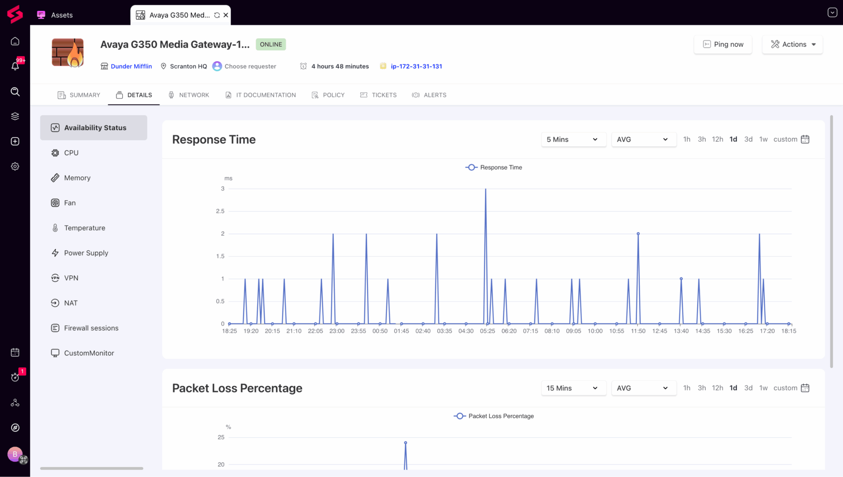This screenshot has height=477, width=843.
Task: Open the Dunder Mifflin link
Action: (131, 66)
